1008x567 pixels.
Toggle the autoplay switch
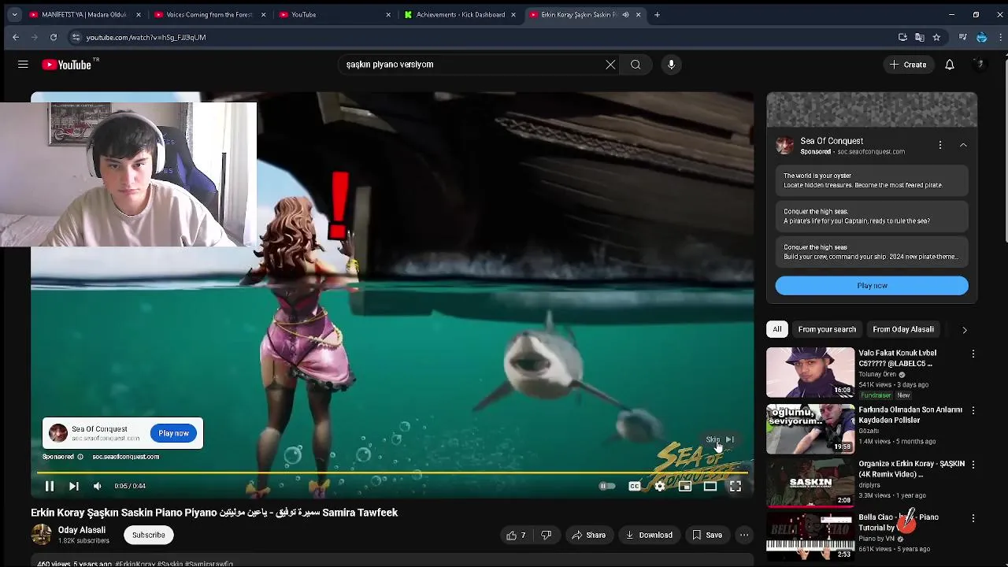coord(607,486)
